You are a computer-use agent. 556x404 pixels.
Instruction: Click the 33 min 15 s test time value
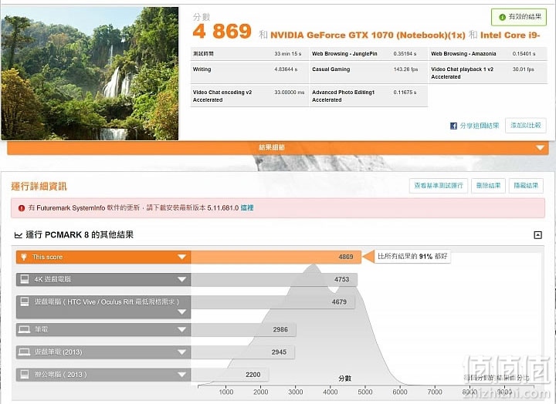pos(287,54)
